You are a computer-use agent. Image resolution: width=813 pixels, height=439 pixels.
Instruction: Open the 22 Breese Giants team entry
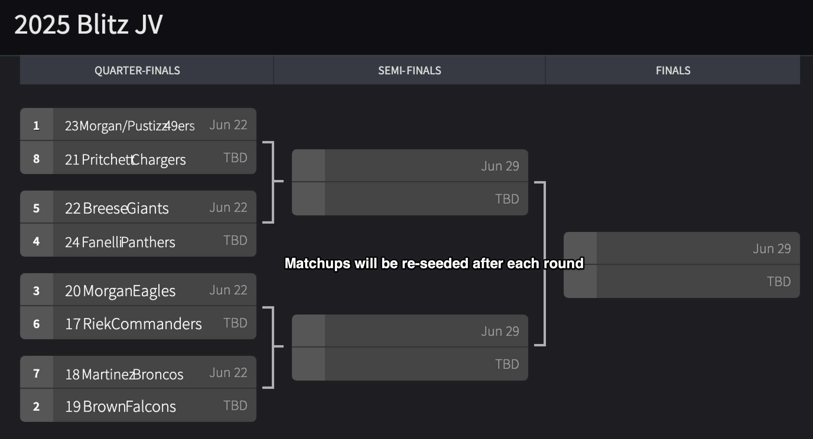point(117,208)
